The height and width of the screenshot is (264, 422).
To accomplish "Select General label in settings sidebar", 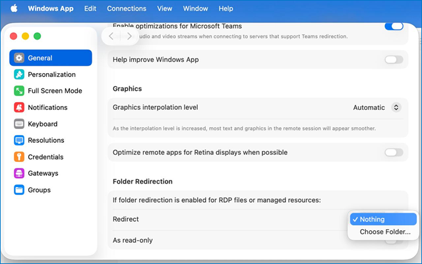I will click(40, 58).
